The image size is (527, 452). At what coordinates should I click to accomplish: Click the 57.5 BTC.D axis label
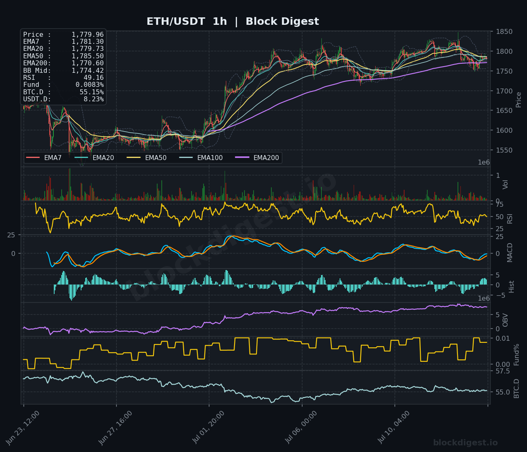pos(503,371)
